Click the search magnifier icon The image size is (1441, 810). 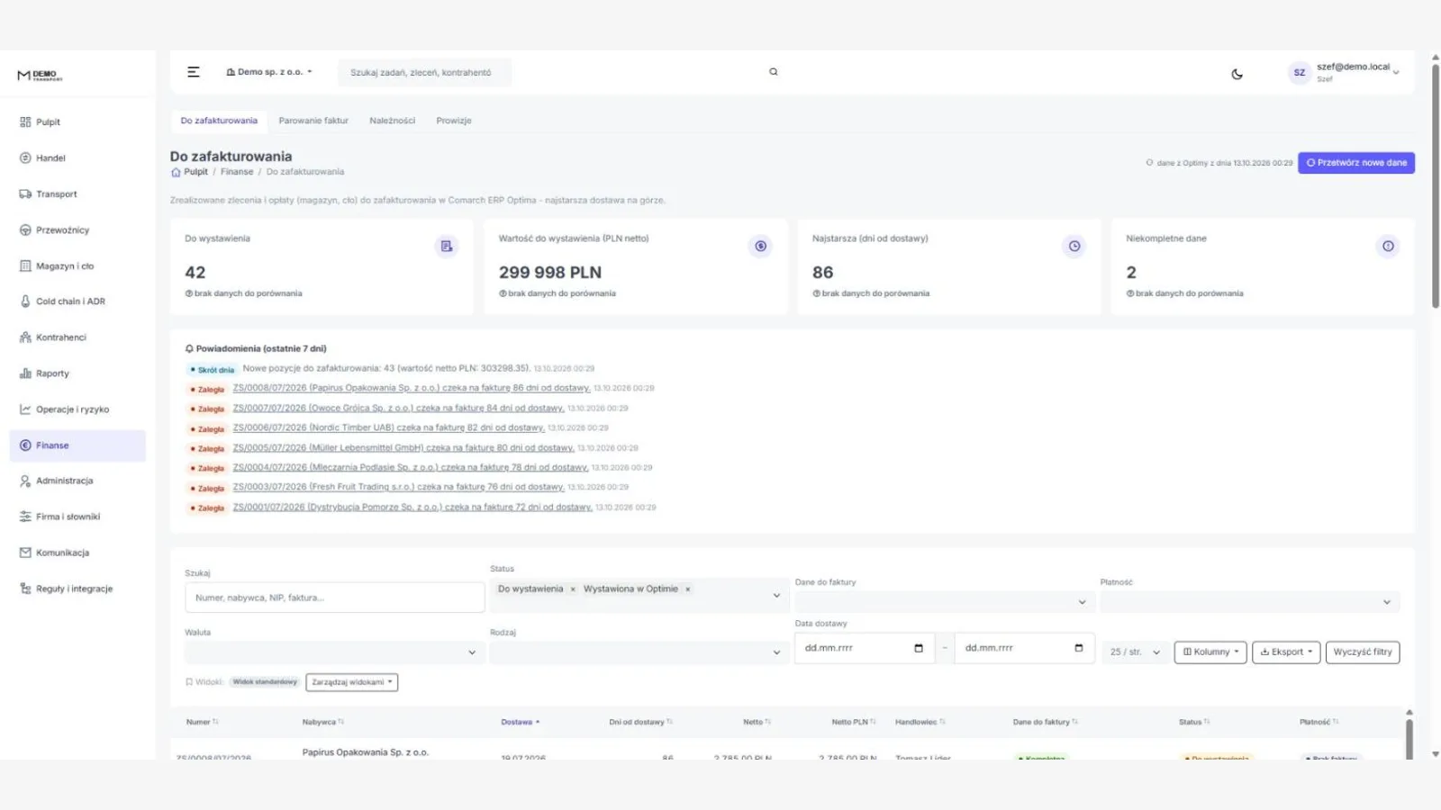click(773, 72)
